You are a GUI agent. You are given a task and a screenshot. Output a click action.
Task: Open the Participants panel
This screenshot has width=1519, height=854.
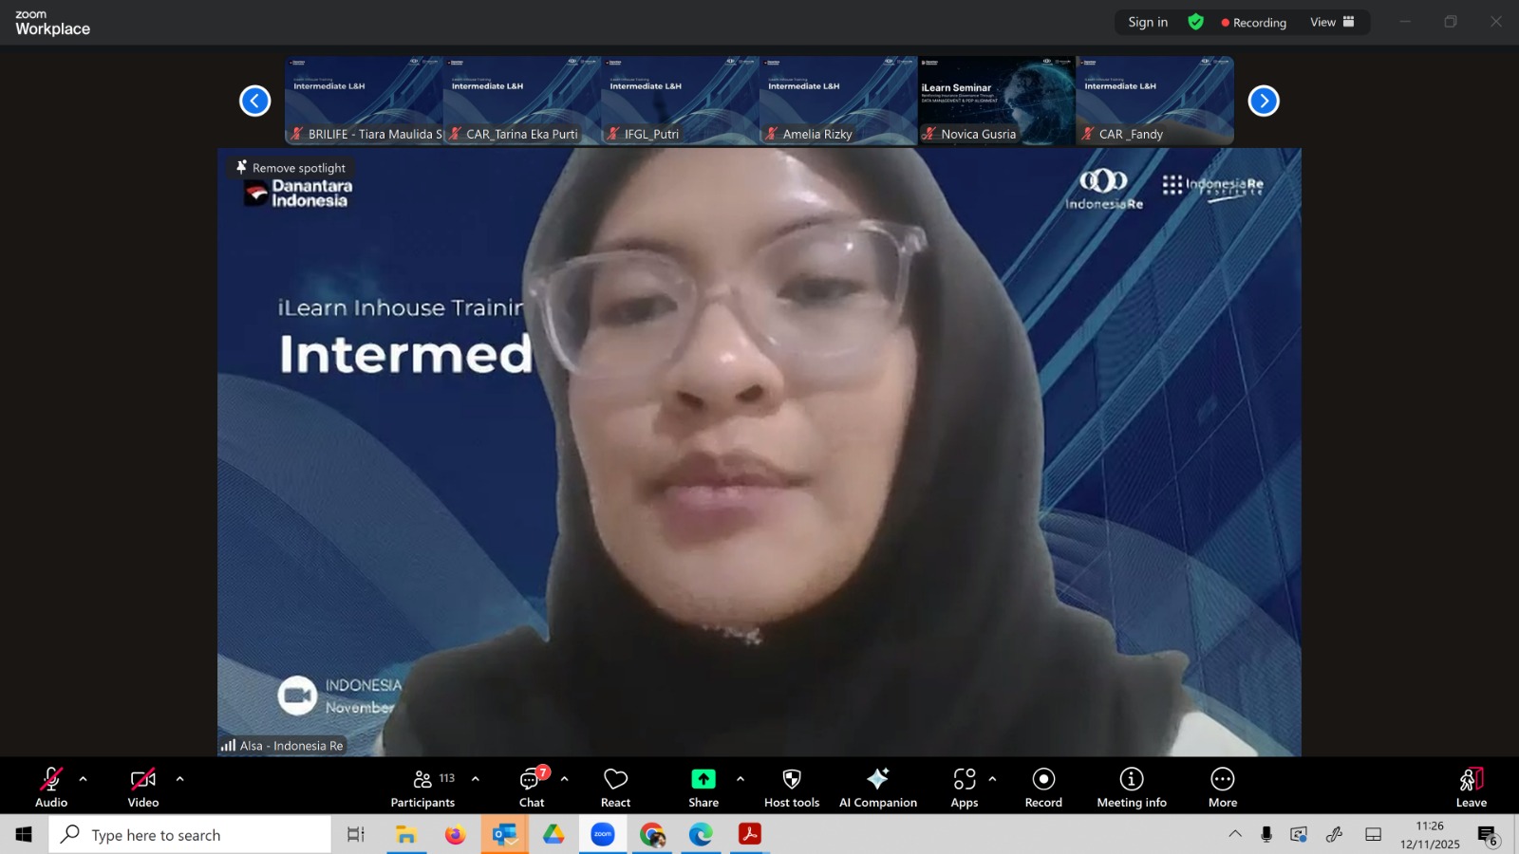coord(422,787)
